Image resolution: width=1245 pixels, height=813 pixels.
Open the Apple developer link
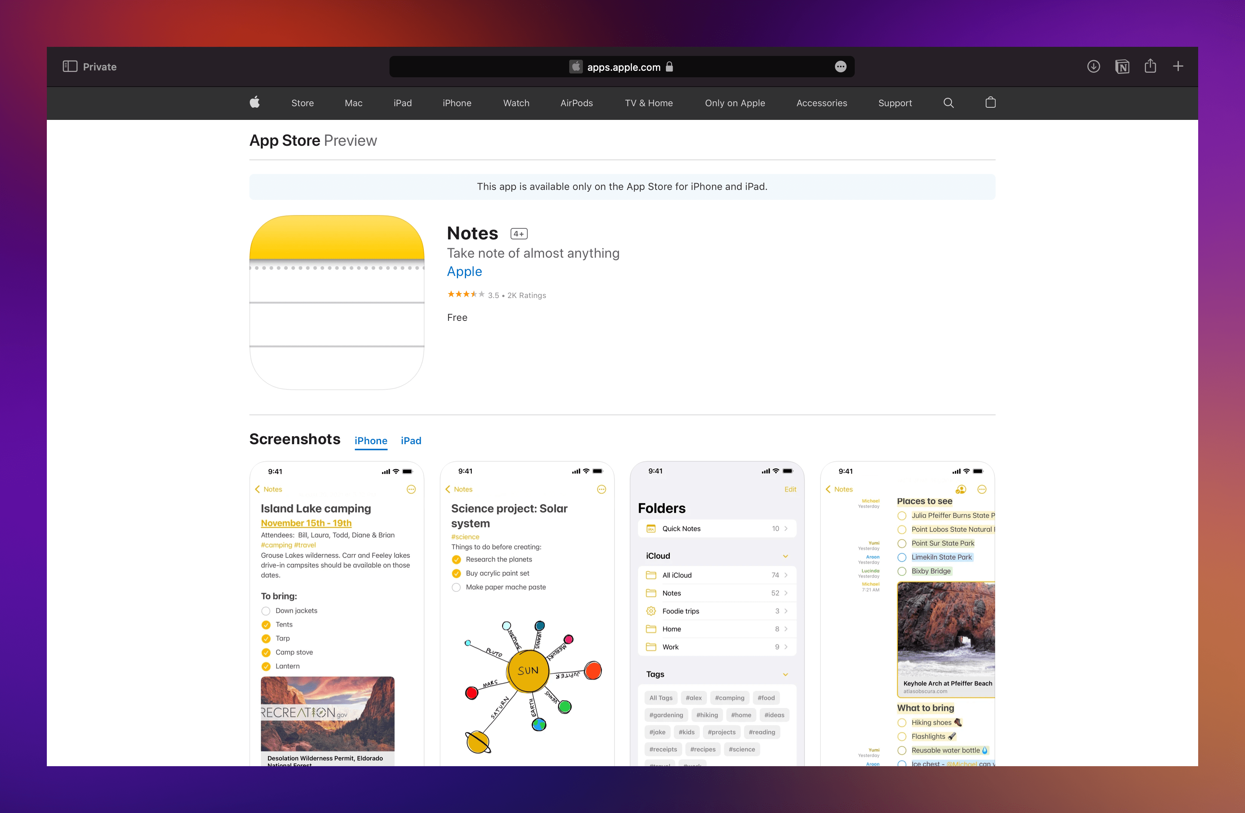[464, 271]
